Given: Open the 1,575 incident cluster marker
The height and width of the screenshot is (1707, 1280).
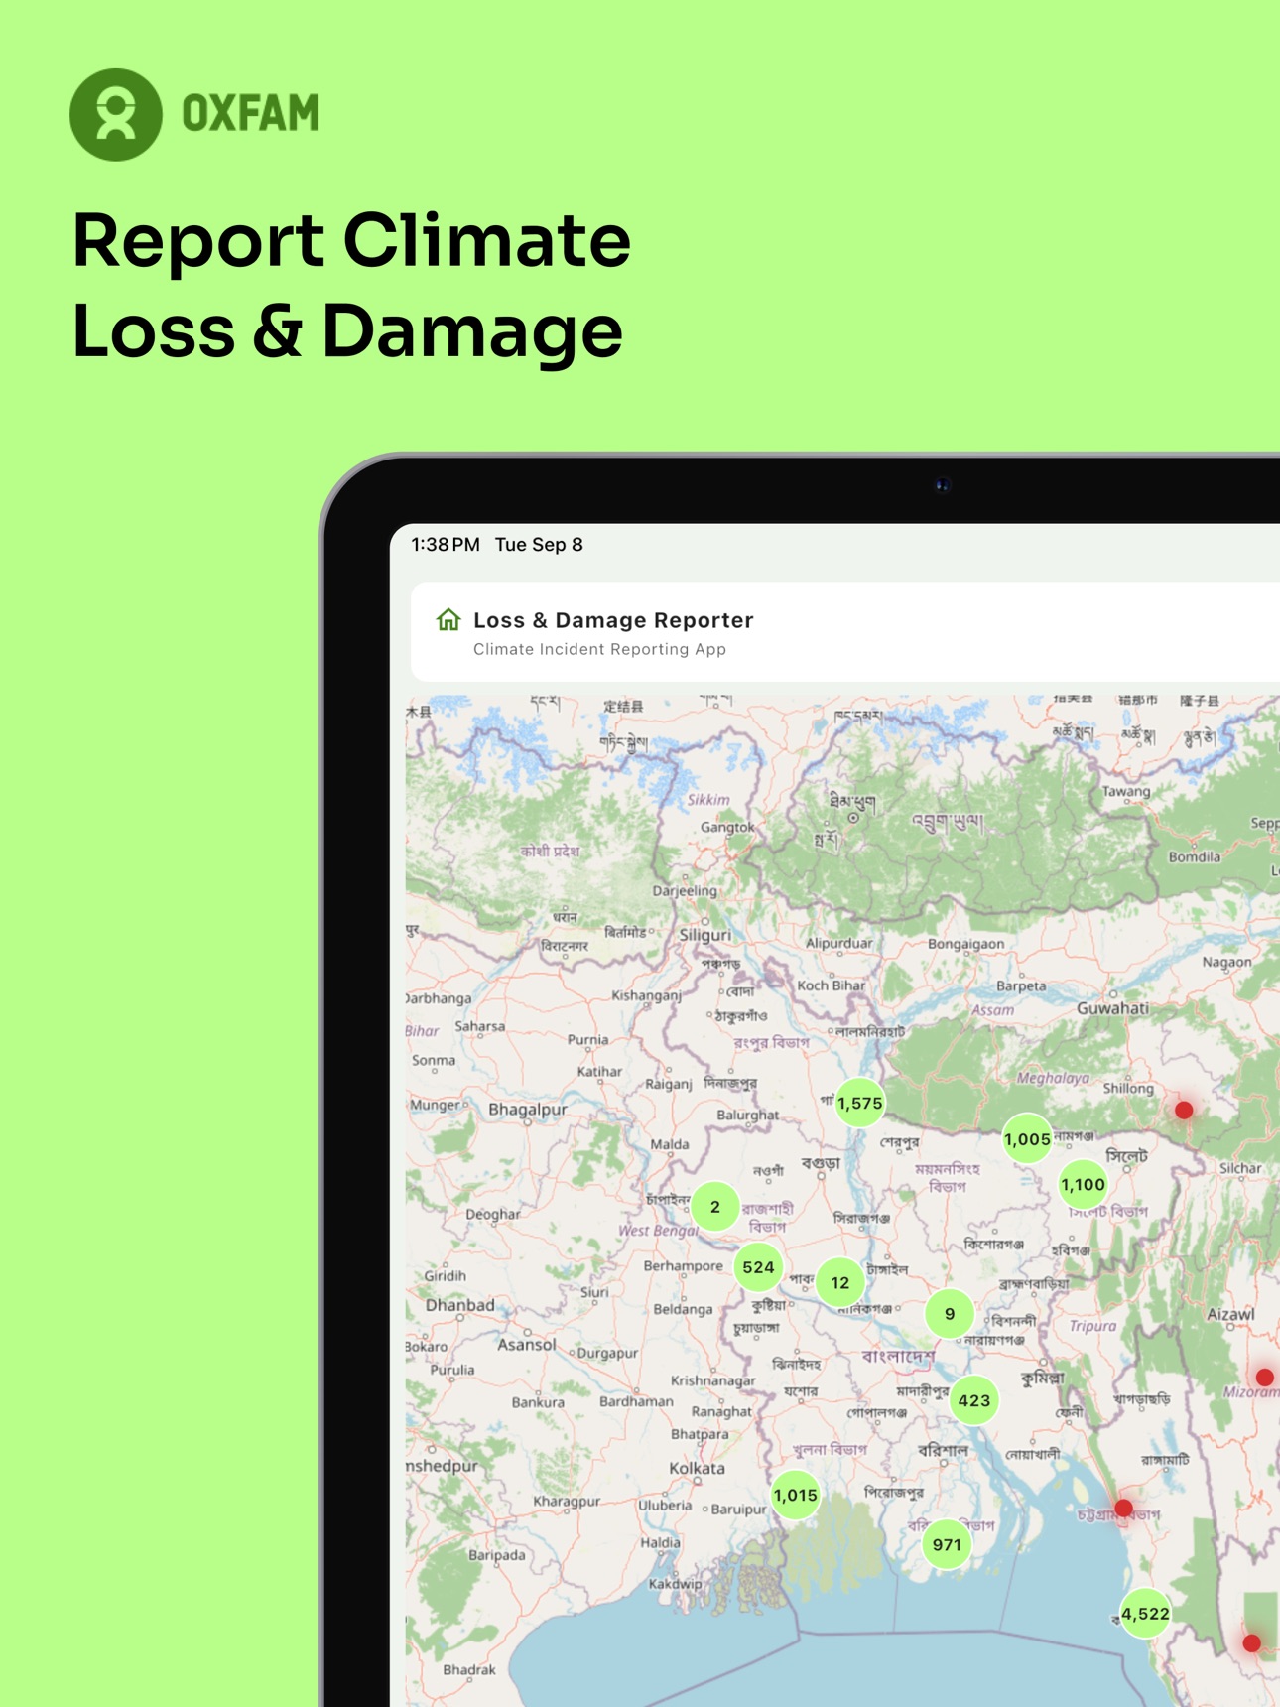Looking at the screenshot, I should [x=859, y=1103].
